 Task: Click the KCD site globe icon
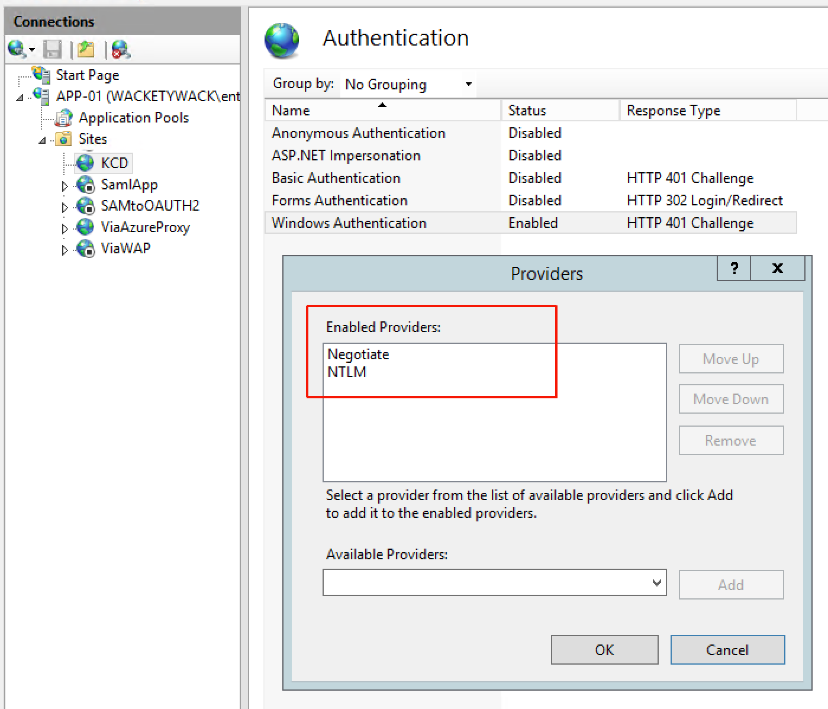coord(86,163)
